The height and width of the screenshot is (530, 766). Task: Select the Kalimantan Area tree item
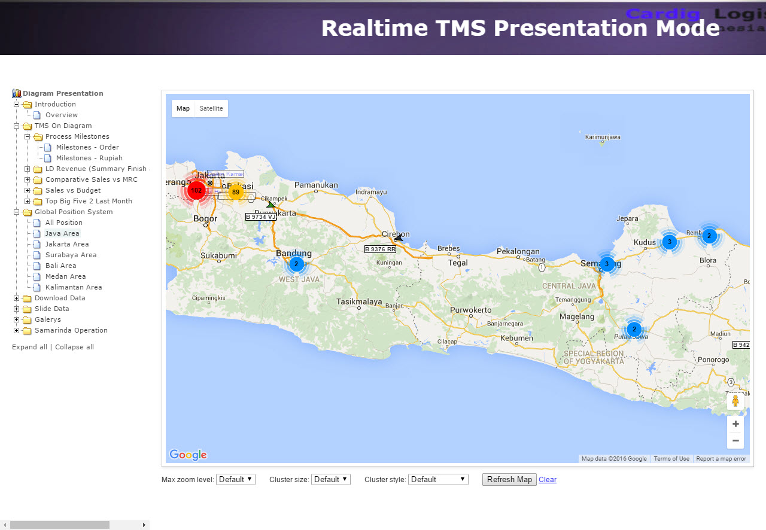point(74,287)
